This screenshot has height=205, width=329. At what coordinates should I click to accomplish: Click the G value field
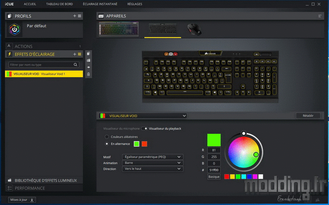click(x=214, y=157)
